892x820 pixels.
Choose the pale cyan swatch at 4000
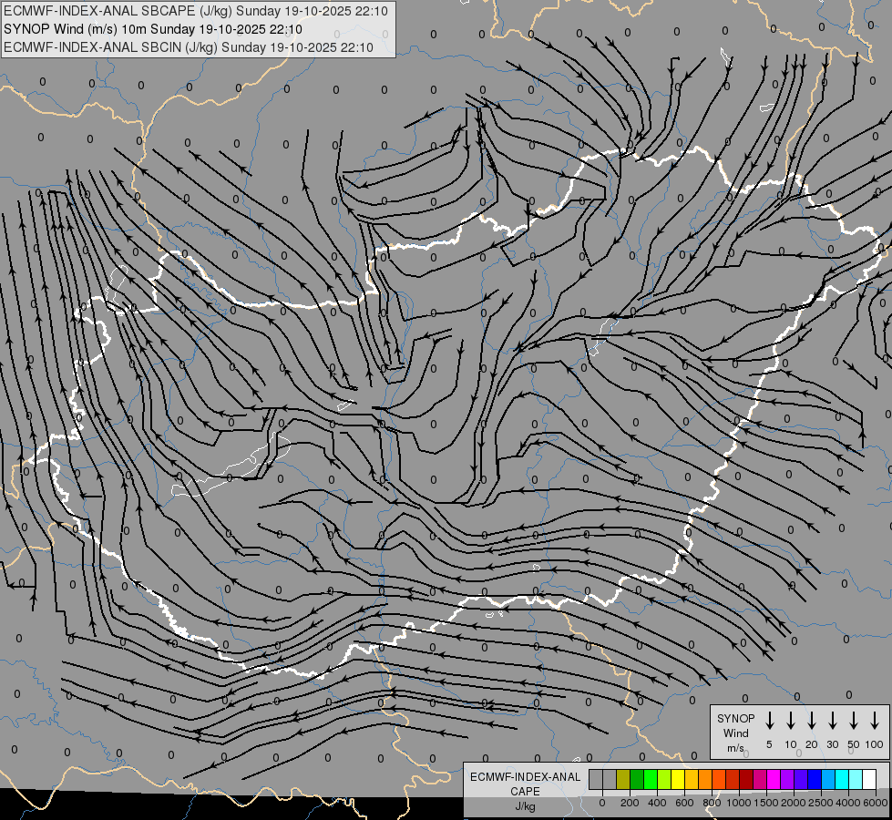(856, 779)
